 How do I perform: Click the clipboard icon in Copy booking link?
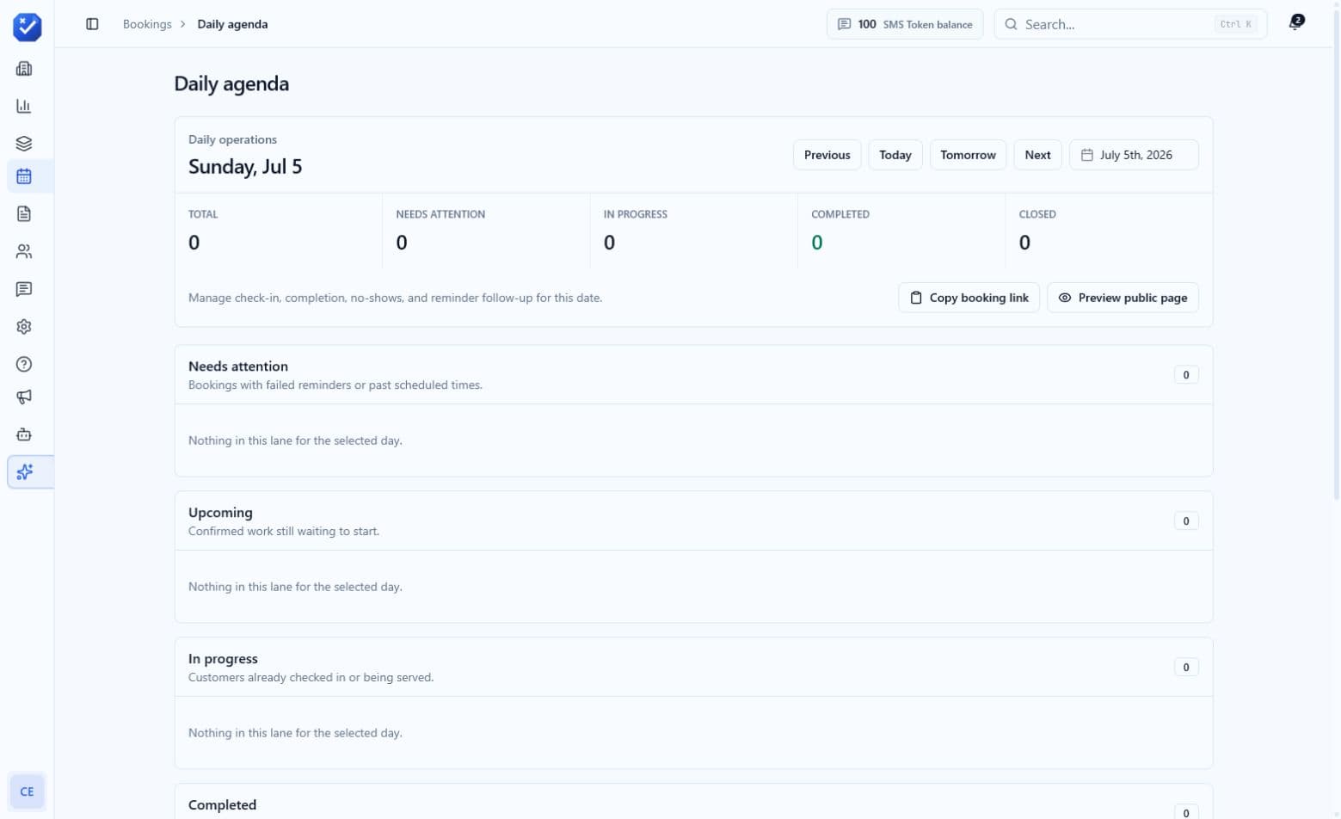coord(916,298)
